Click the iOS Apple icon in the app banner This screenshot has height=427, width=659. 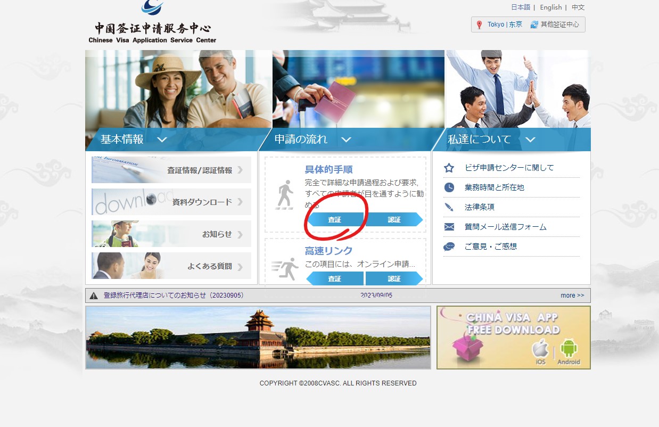[540, 349]
